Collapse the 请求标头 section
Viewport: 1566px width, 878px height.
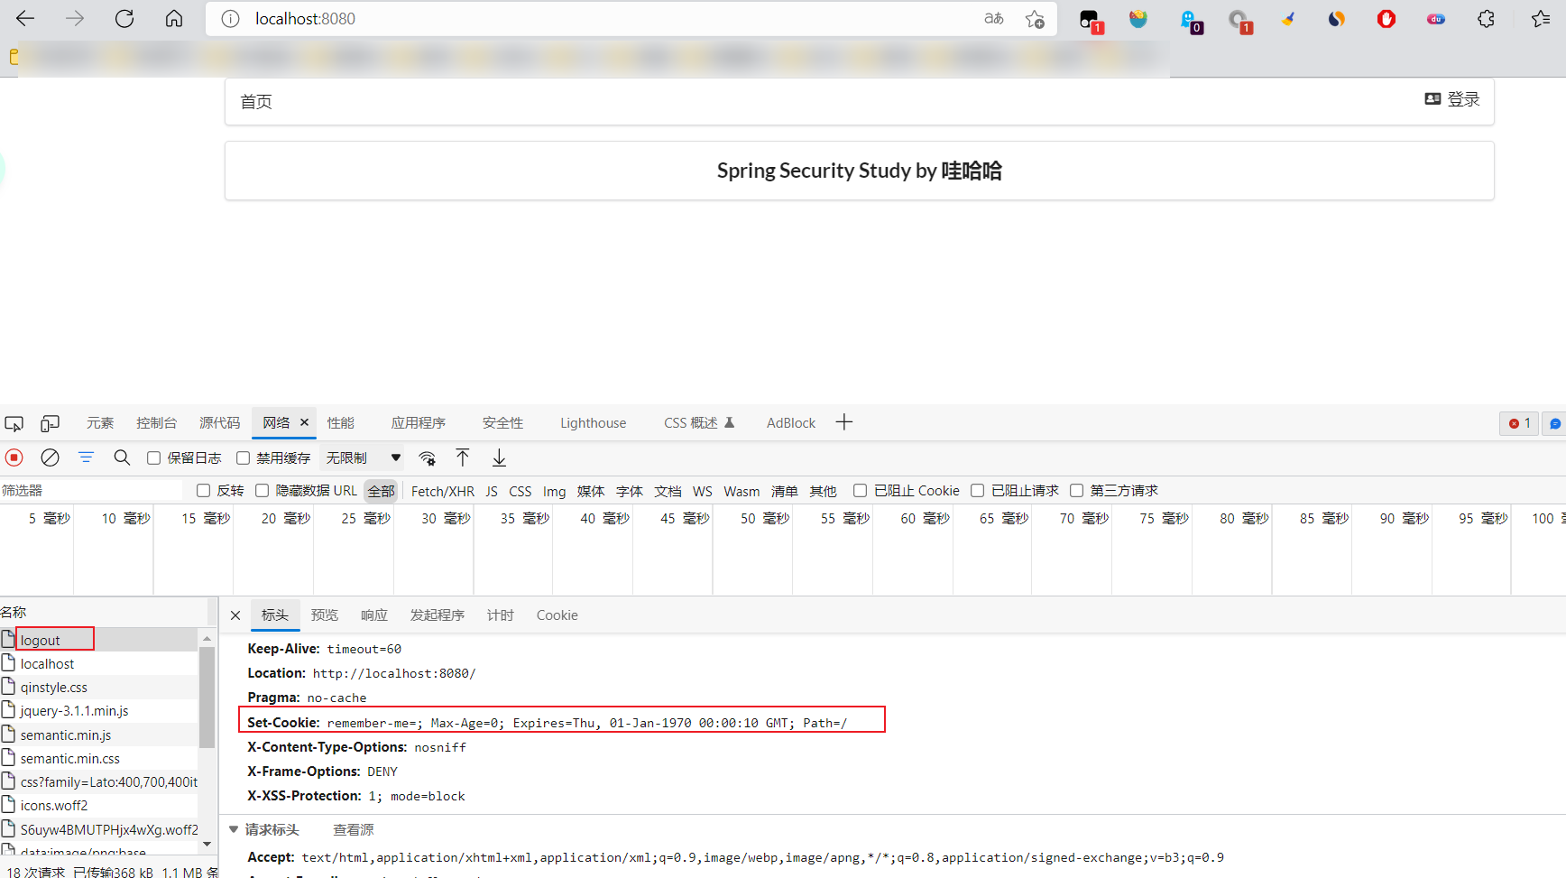[x=235, y=829]
